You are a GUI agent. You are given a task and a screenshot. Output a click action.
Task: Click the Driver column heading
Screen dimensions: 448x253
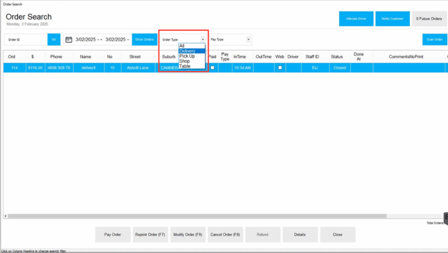[293, 57]
